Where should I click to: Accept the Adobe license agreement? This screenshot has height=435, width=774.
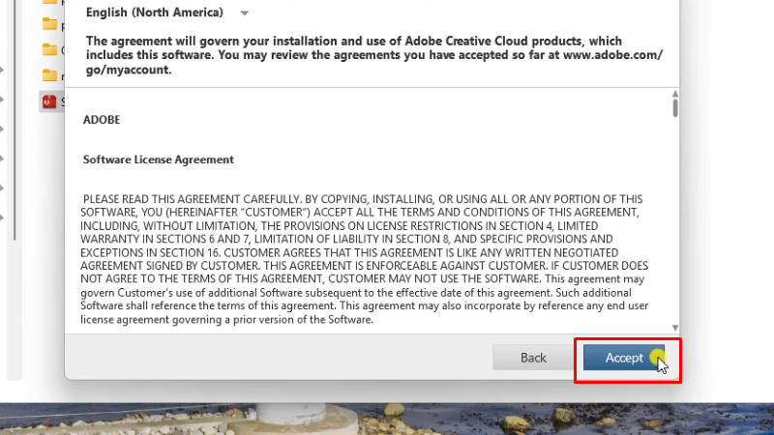(x=624, y=358)
